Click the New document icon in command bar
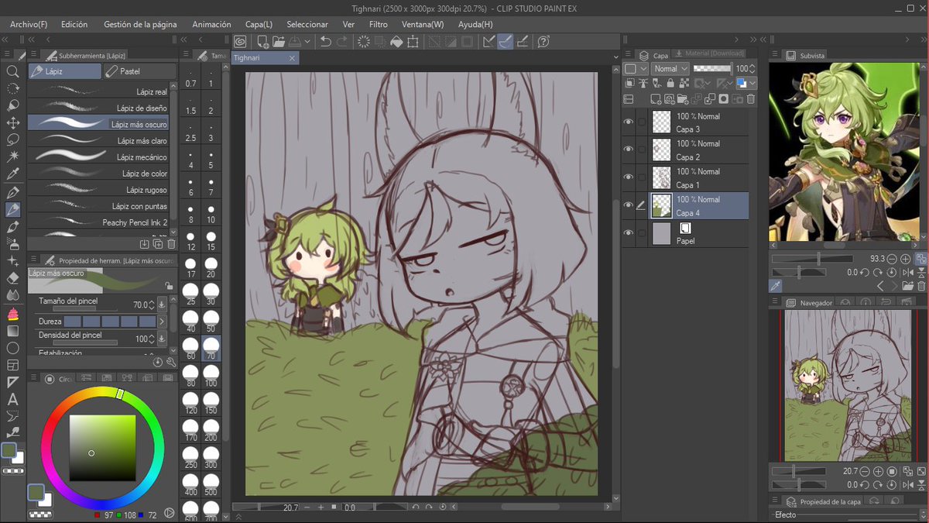Image resolution: width=929 pixels, height=523 pixels. click(x=263, y=41)
